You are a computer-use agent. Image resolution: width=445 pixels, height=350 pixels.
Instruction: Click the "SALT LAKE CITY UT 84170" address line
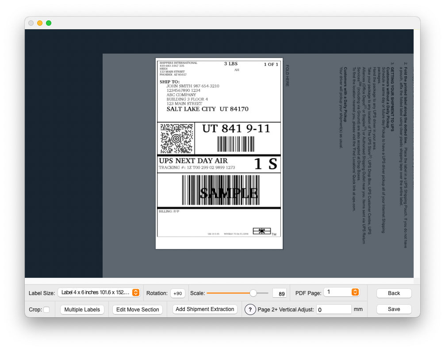pyautogui.click(x=207, y=109)
